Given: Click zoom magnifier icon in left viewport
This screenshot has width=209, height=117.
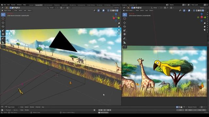Looking at the screenshot, I should tap(119, 23).
